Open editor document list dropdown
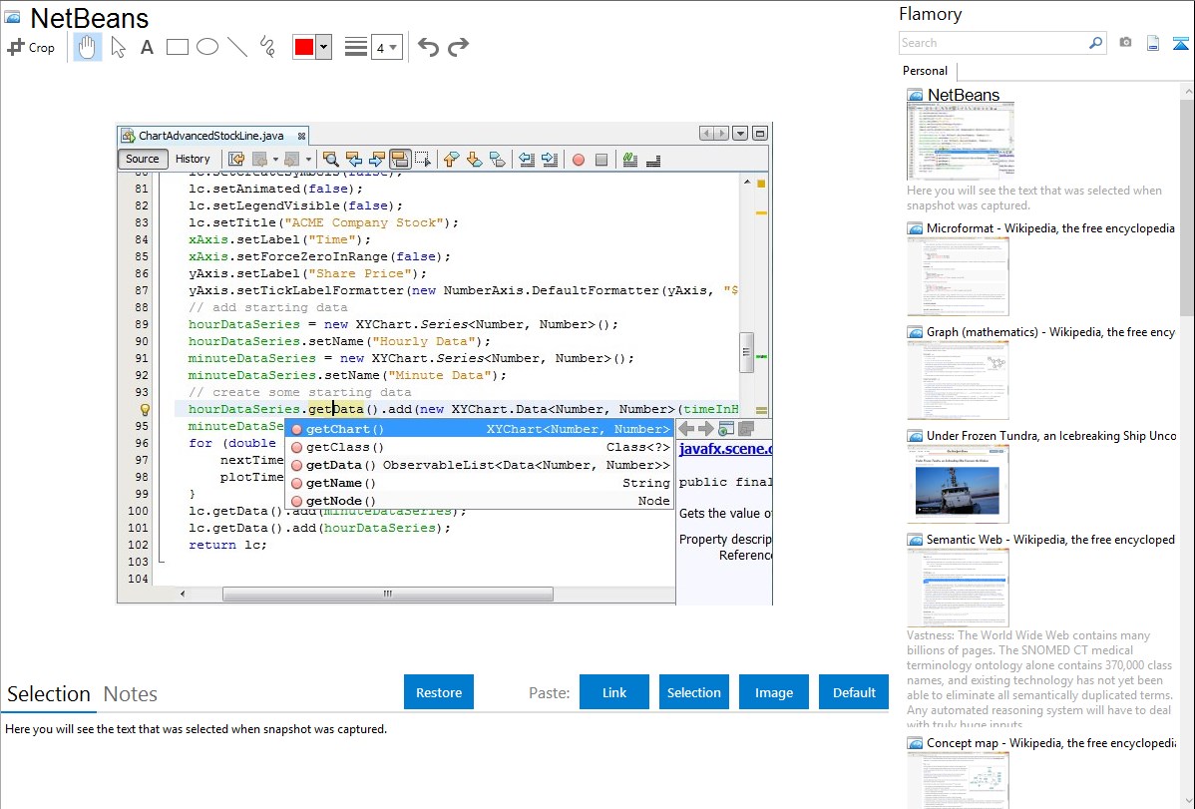1195x809 pixels. [739, 134]
